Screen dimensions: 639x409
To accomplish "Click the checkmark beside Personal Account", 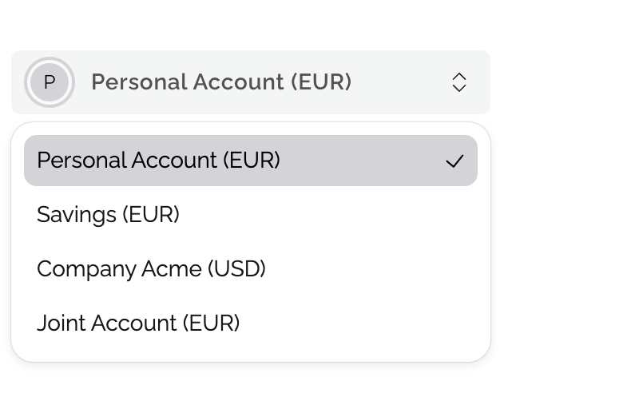I will coord(454,161).
